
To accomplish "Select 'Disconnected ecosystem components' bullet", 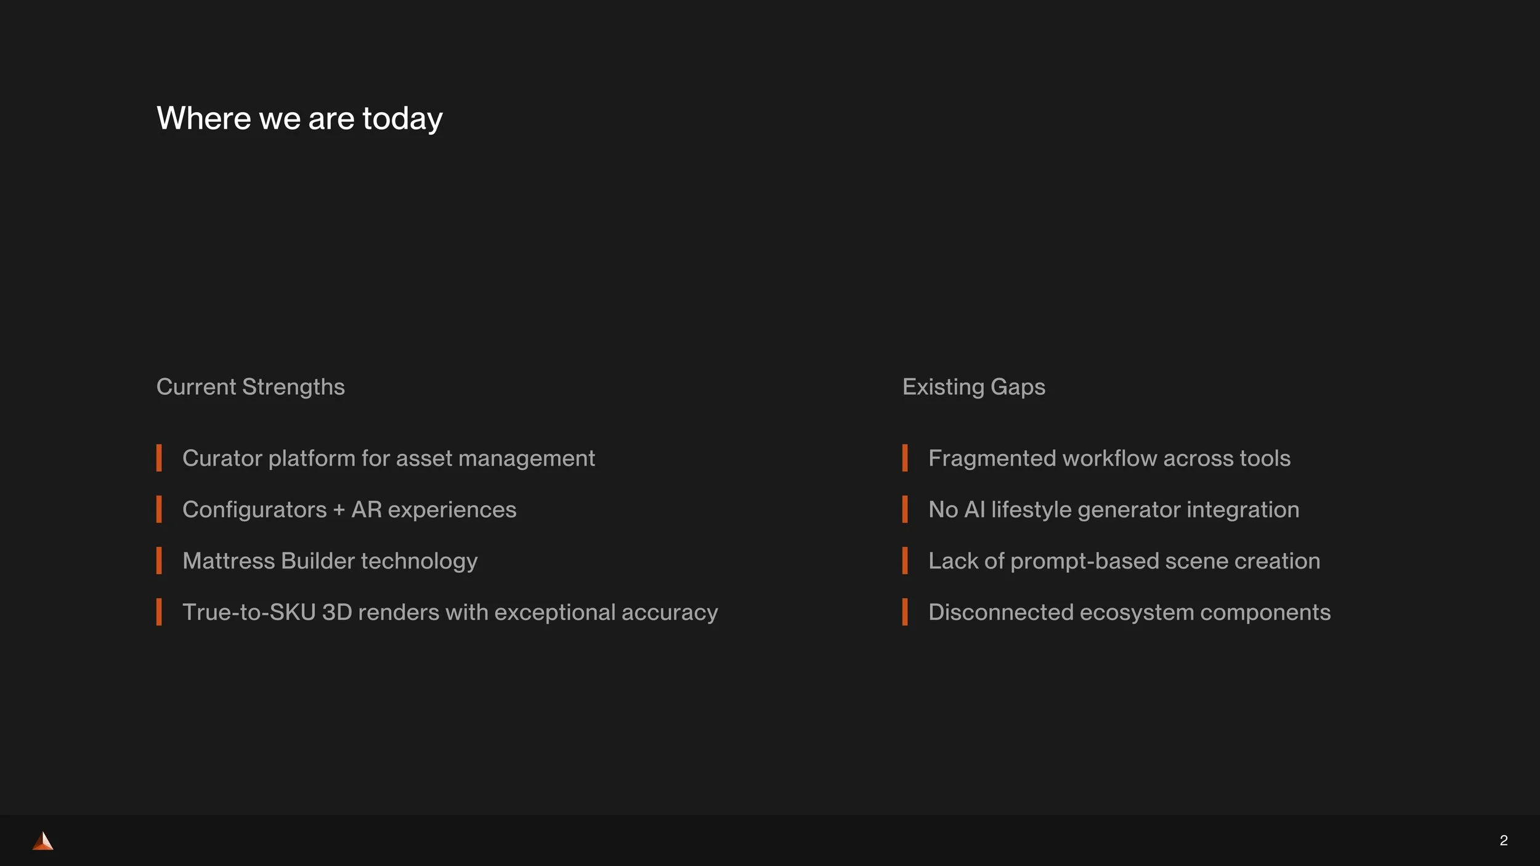I will tap(1130, 612).
